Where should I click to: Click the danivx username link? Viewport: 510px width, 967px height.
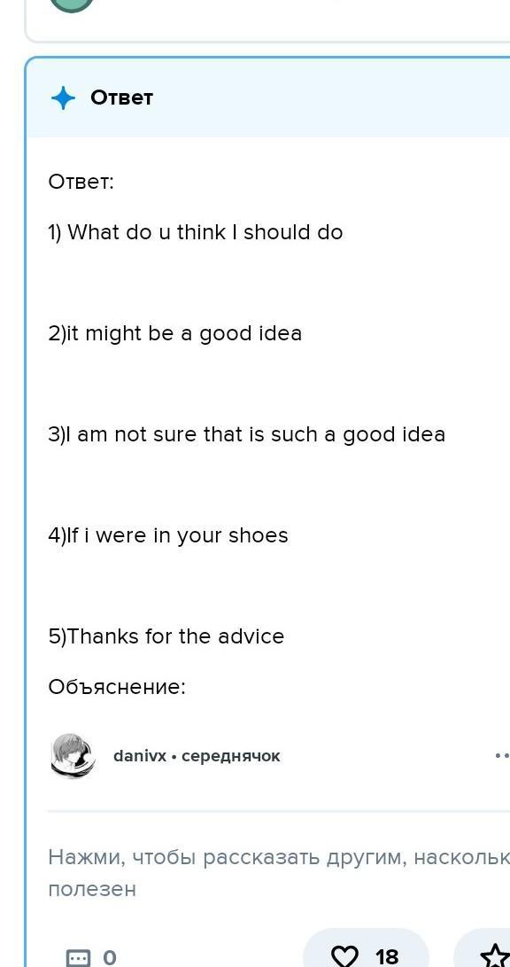coord(140,756)
